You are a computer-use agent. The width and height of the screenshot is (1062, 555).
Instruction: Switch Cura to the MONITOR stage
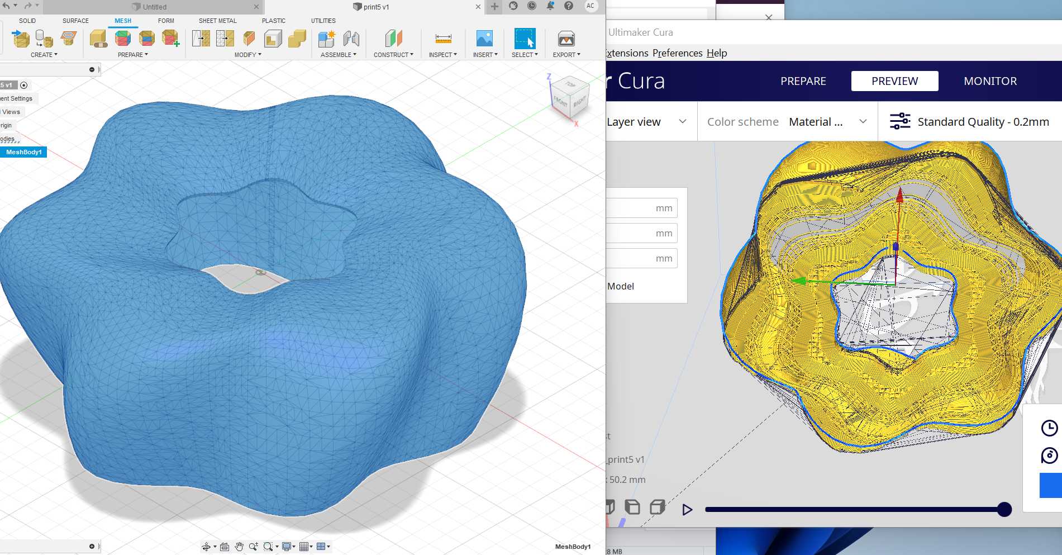click(x=990, y=81)
